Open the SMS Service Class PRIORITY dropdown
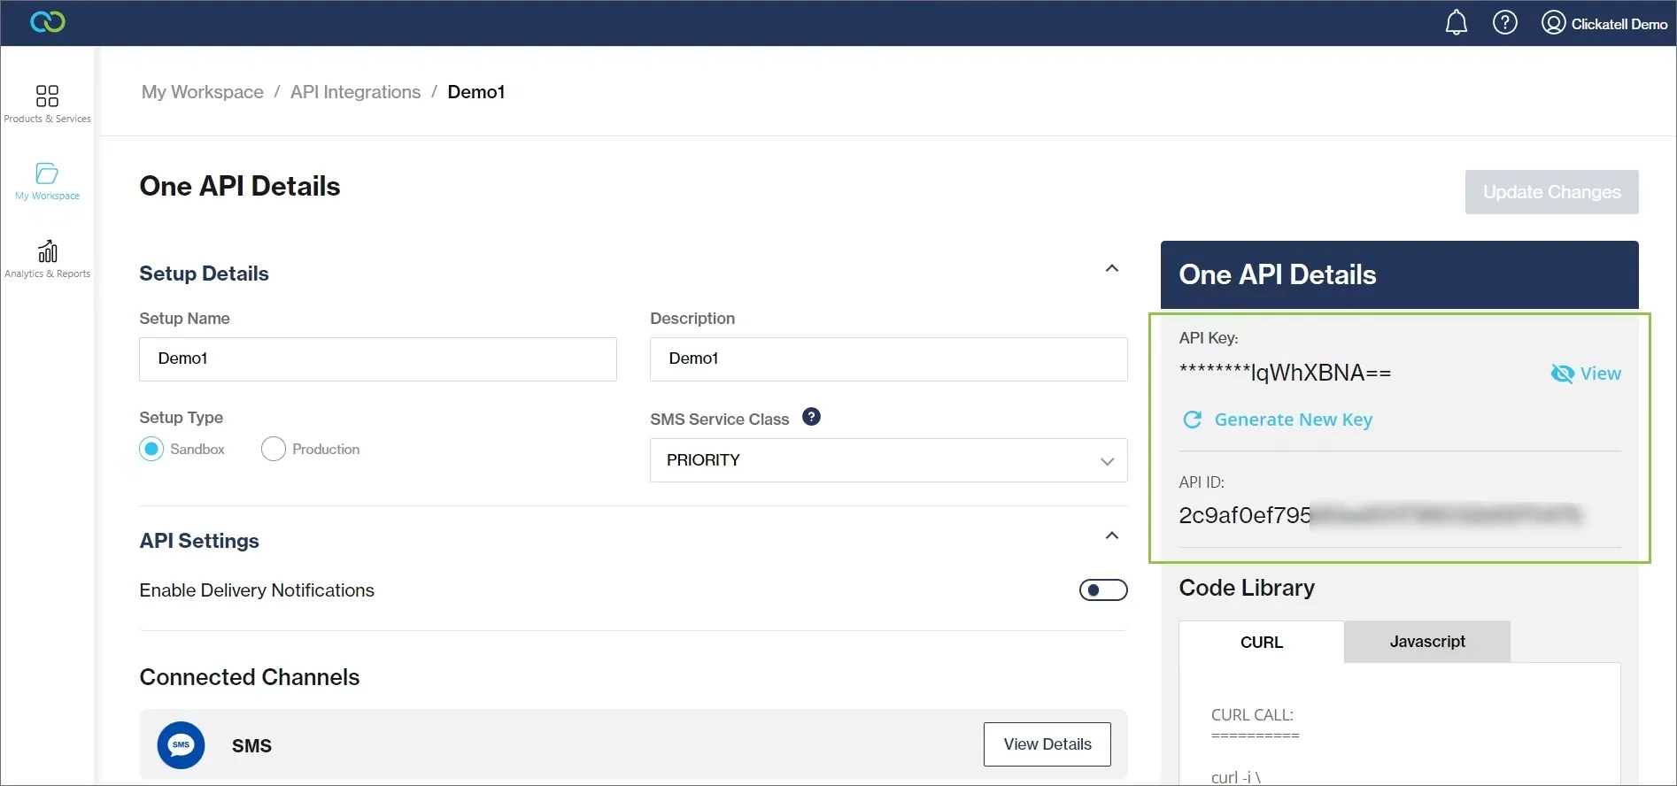The image size is (1677, 786). coord(888,460)
